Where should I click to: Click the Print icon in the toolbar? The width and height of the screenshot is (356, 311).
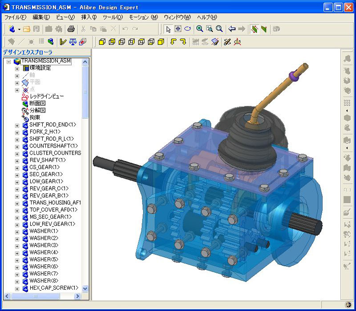point(71,29)
